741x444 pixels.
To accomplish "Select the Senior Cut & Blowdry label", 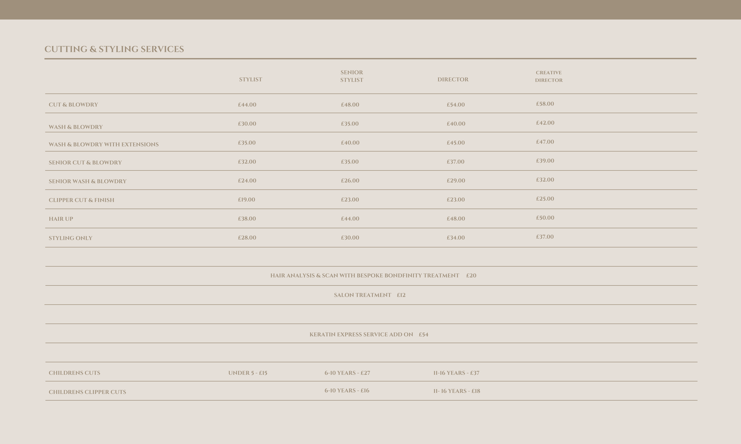I will click(x=85, y=163).
